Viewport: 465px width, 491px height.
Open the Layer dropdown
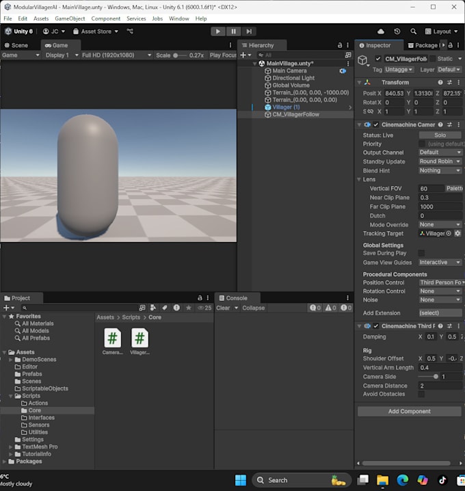449,70
